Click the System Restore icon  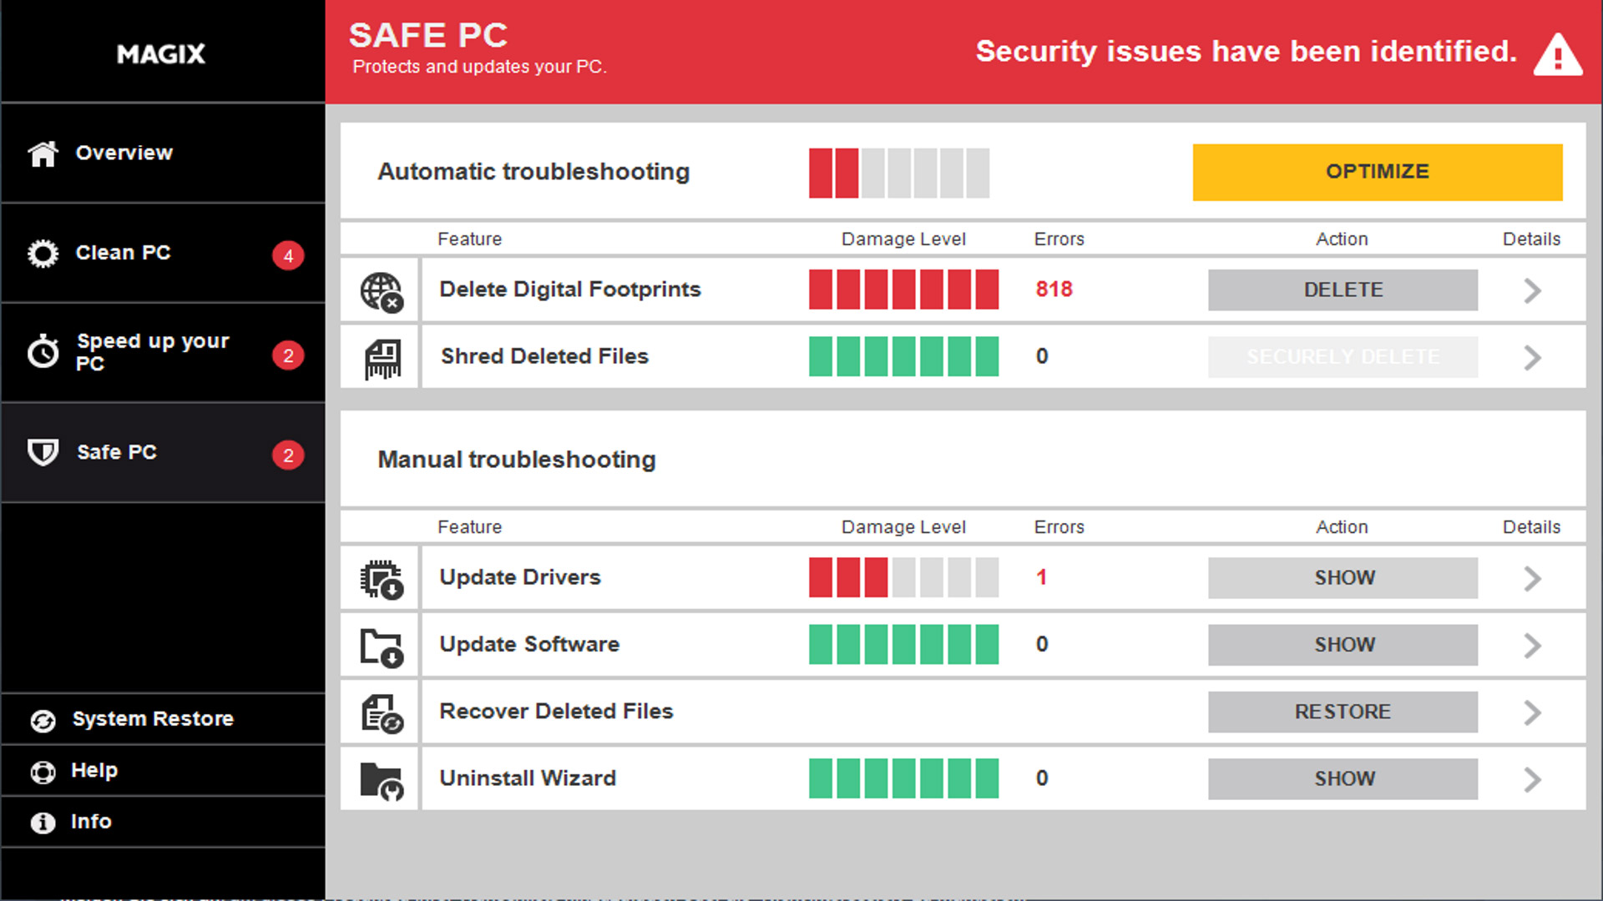(x=44, y=718)
